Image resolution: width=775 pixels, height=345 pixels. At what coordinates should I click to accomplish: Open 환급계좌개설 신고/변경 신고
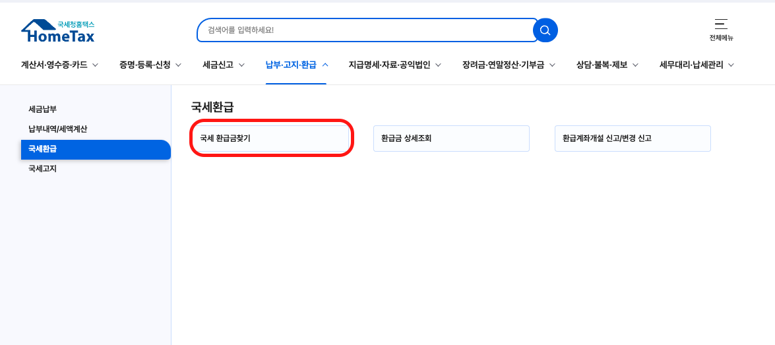[x=633, y=139]
